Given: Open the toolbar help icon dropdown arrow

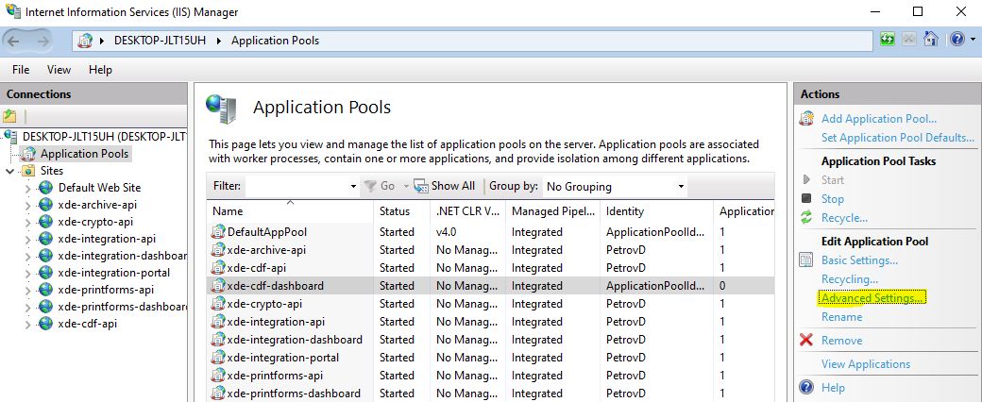Looking at the screenshot, I should [972, 40].
